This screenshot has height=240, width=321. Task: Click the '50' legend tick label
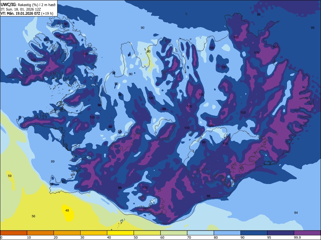(x=136, y=237)
